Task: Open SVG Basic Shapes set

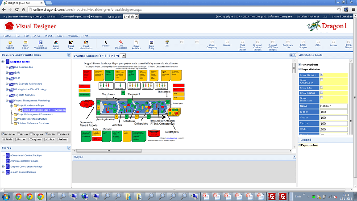Action: [x=242, y=46]
